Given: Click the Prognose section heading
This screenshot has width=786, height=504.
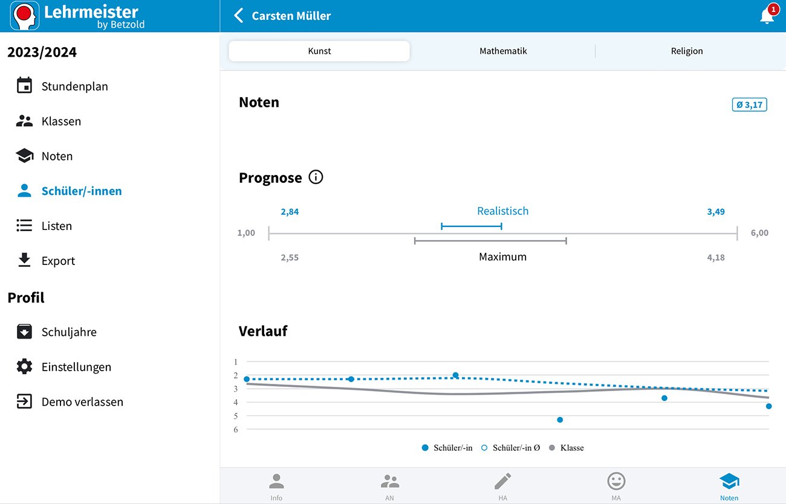Looking at the screenshot, I should [270, 178].
